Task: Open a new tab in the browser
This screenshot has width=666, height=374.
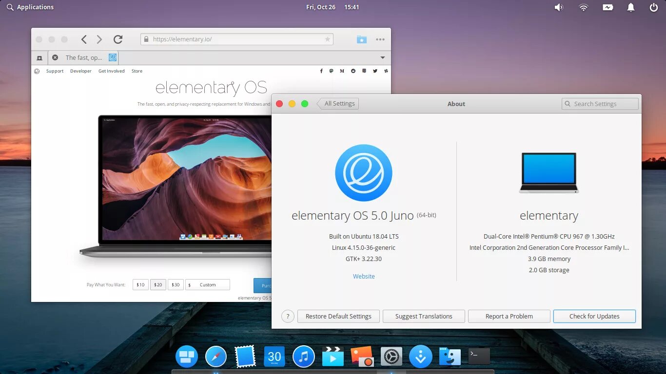Action: pyautogui.click(x=39, y=57)
